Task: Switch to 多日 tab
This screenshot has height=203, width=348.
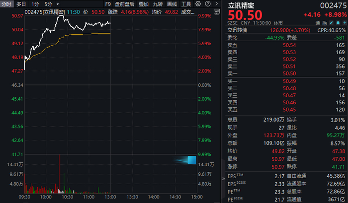Action: tap(21, 4)
